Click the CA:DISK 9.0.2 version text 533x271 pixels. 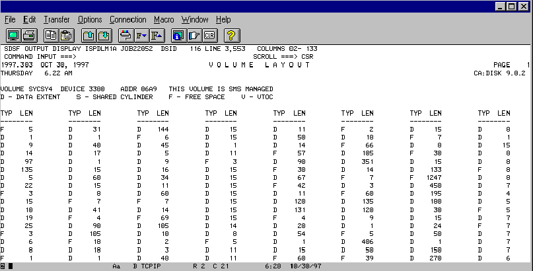coord(500,73)
